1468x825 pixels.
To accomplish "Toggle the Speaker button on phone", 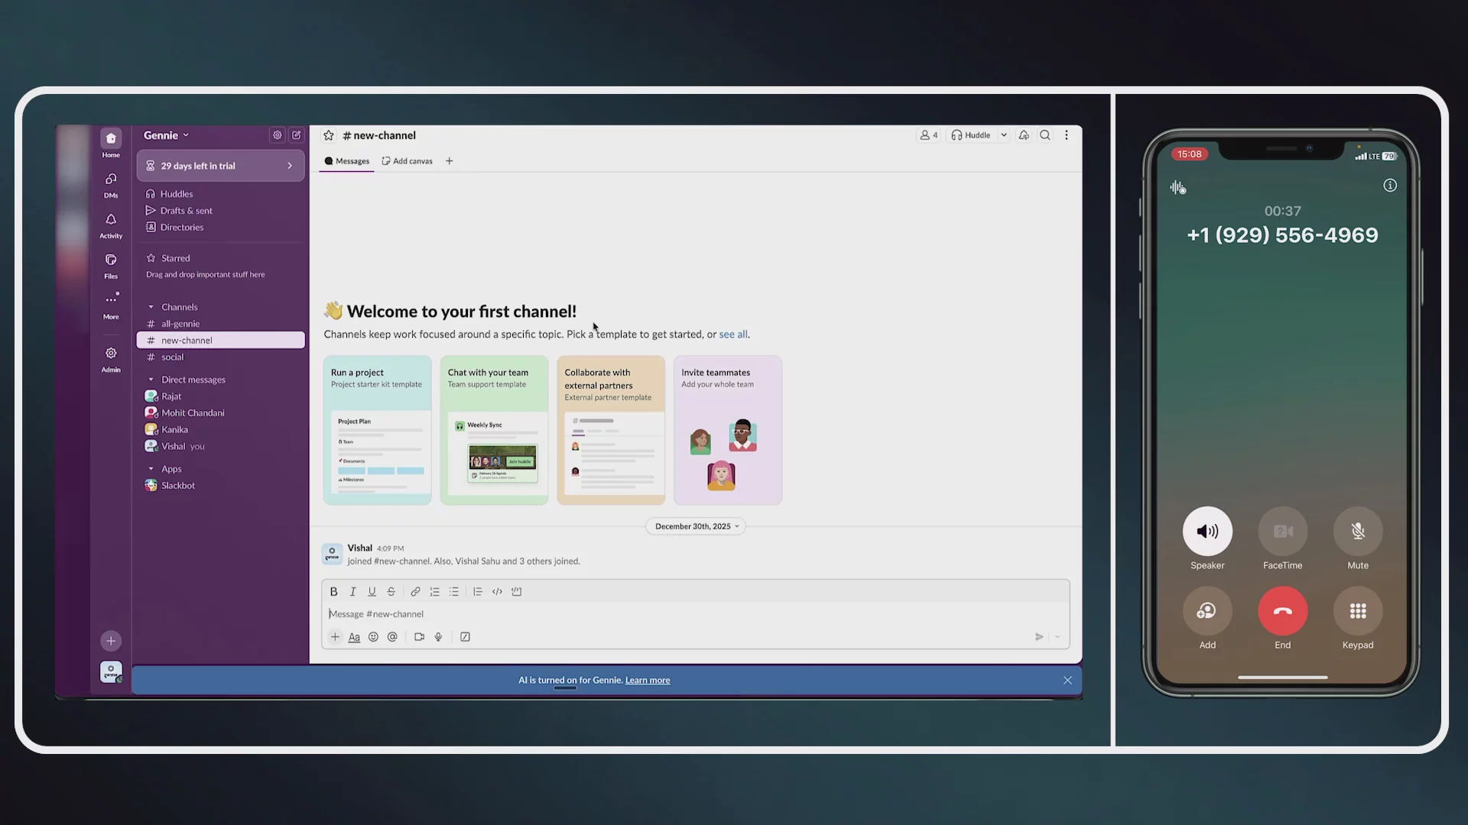I will point(1207,532).
